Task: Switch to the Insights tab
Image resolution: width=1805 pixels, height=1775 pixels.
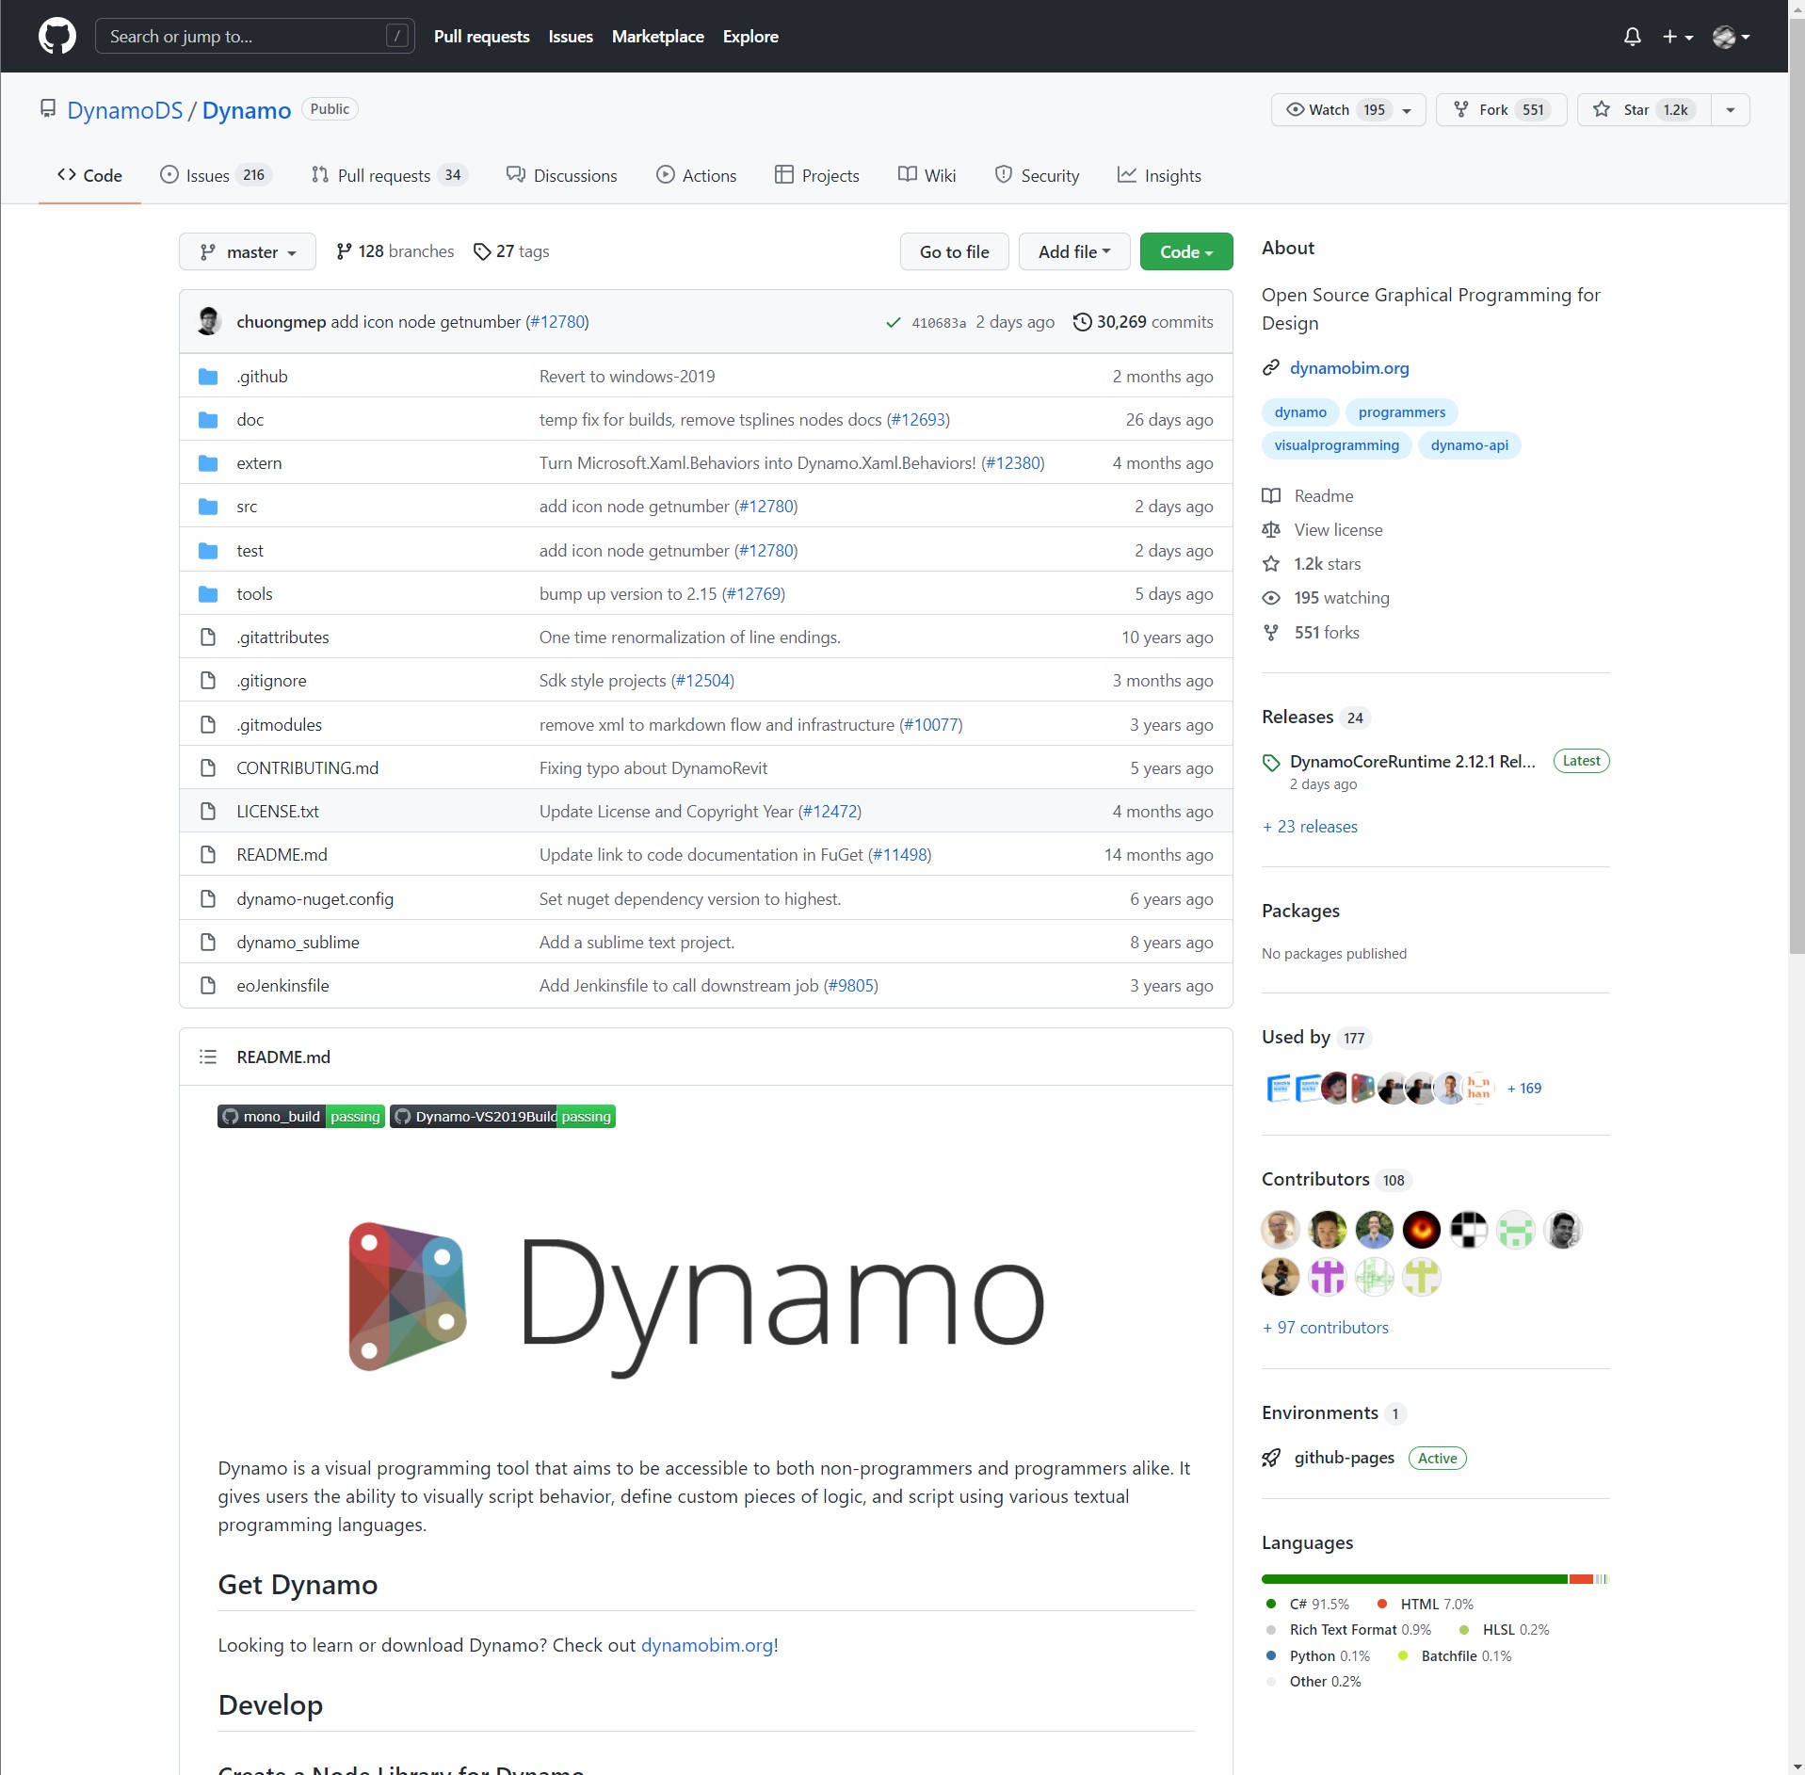Action: coord(1158,175)
